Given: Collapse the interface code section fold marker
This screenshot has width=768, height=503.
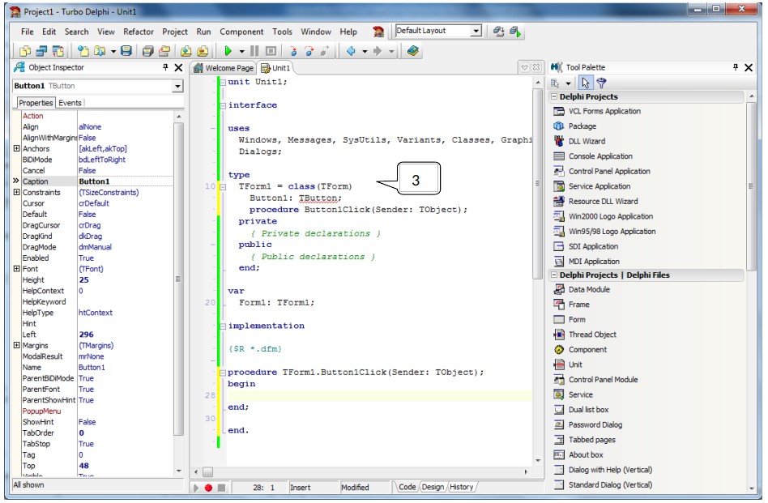Looking at the screenshot, I should 222,105.
